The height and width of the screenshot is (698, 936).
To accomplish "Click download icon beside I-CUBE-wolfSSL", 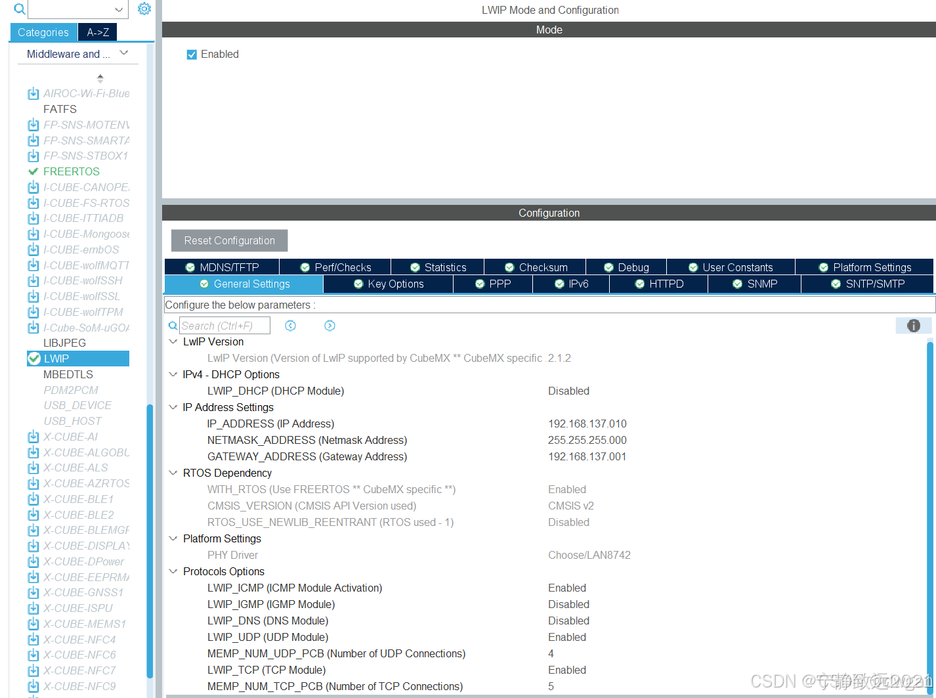I will [x=33, y=296].
